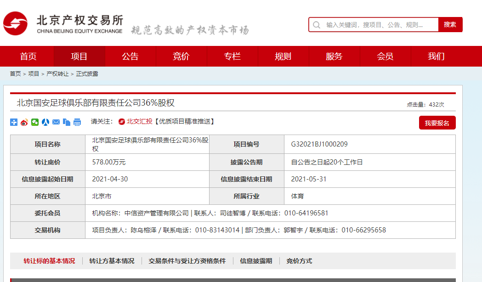Click the industry value 体育
Image resolution: width=482 pixels, height=282 pixels.
point(297,196)
